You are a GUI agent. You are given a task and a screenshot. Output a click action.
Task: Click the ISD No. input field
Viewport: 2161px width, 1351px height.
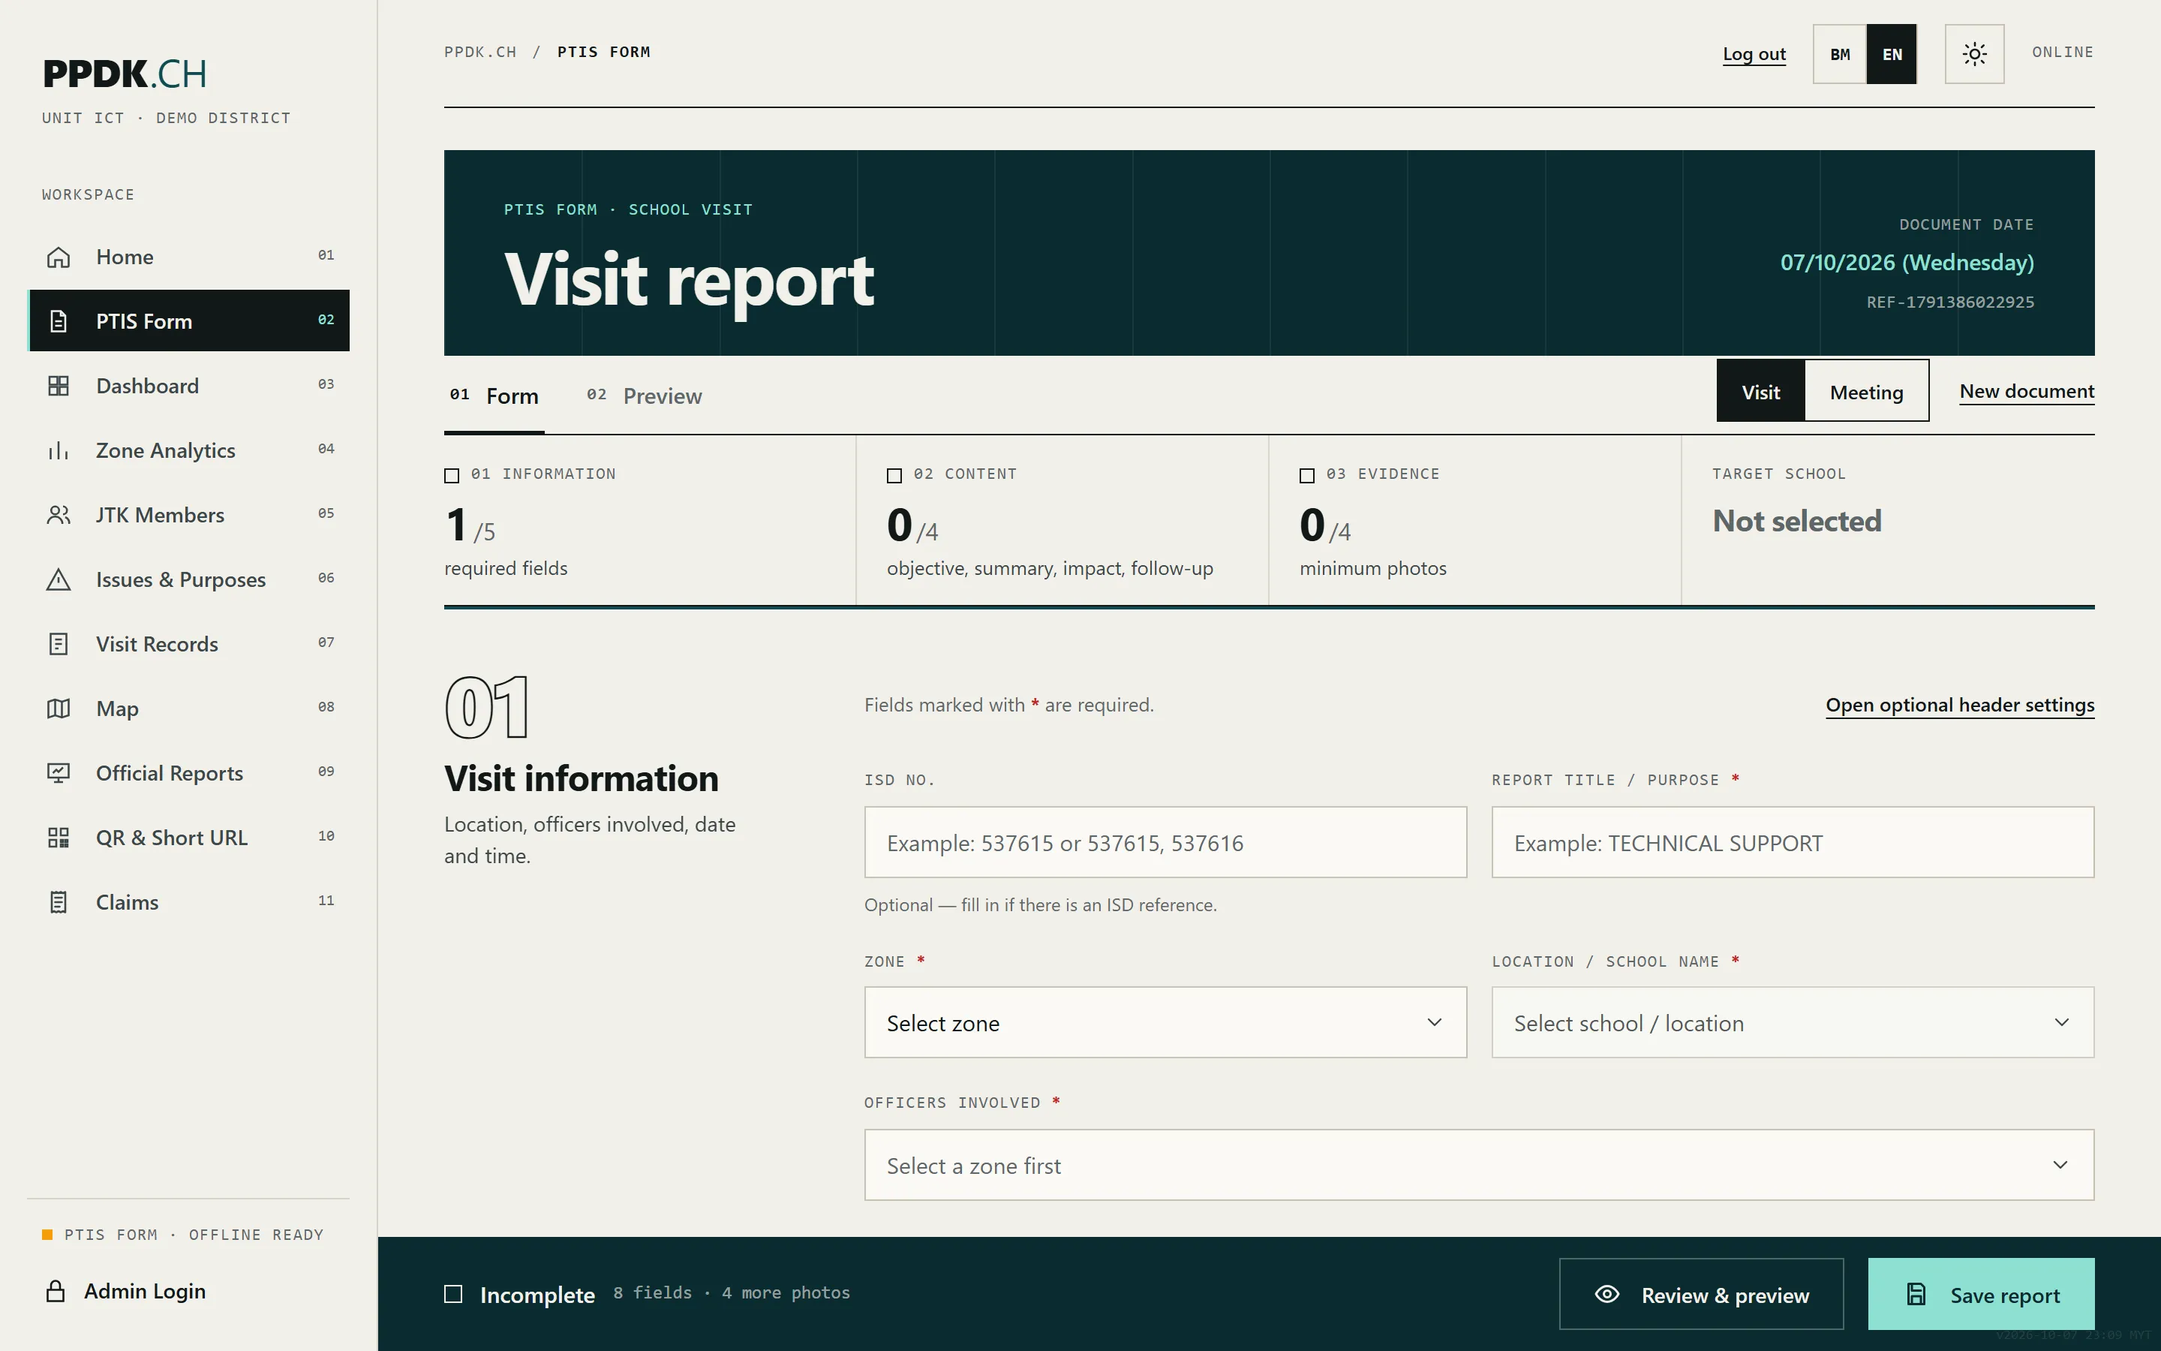point(1165,843)
